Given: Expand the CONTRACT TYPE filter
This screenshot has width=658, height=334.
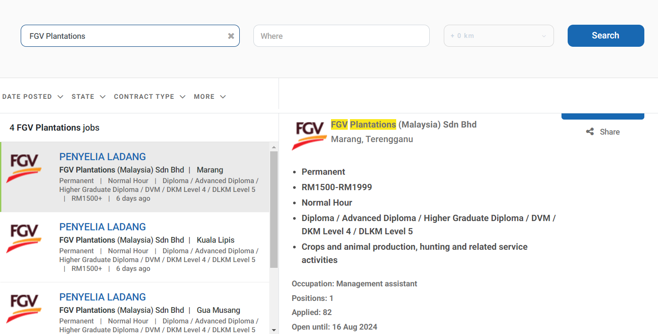Looking at the screenshot, I should (x=149, y=97).
